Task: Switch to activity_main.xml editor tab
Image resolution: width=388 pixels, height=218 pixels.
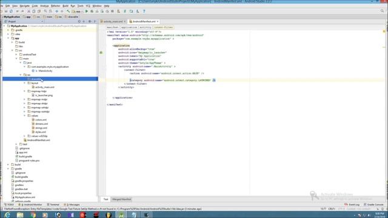Action: coord(113,22)
